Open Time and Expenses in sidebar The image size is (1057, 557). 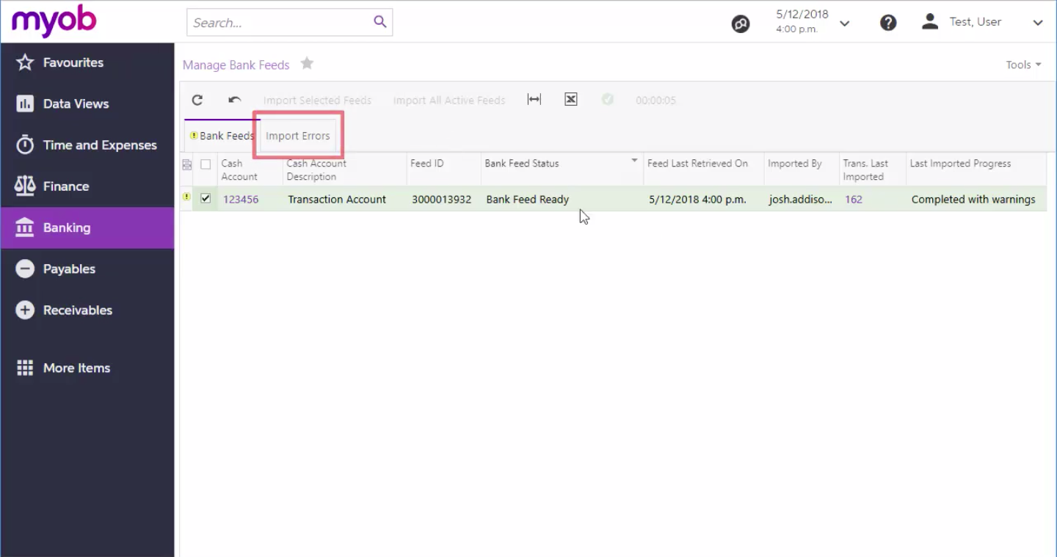(x=87, y=145)
